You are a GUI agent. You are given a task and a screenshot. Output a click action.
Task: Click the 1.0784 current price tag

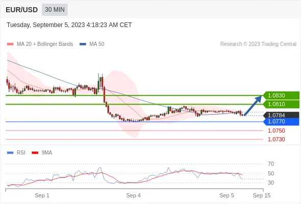pyautogui.click(x=281, y=115)
